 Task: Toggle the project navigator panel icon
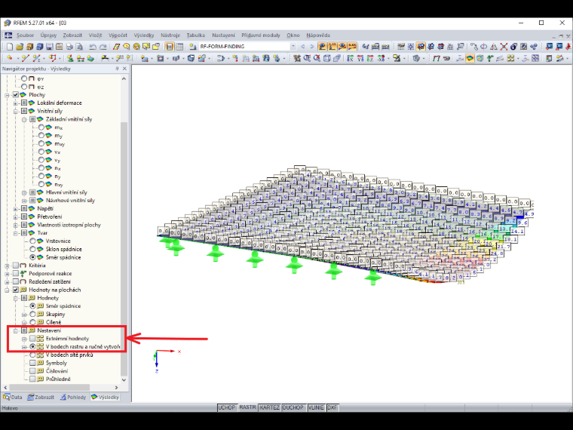(170, 47)
